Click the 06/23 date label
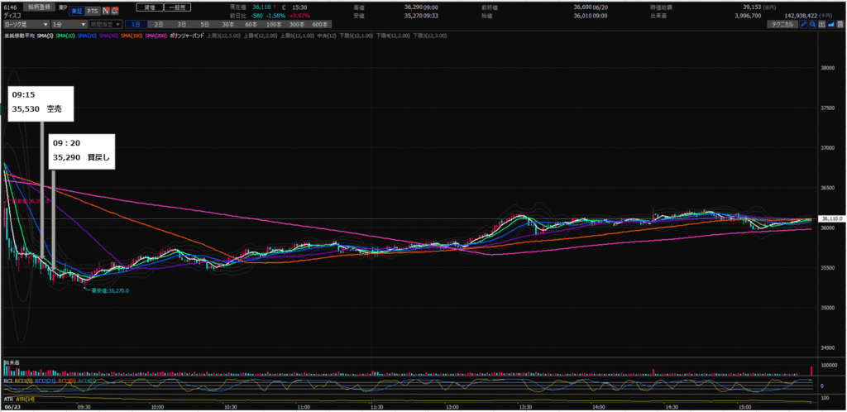The height and width of the screenshot is (412, 847). pos(12,406)
